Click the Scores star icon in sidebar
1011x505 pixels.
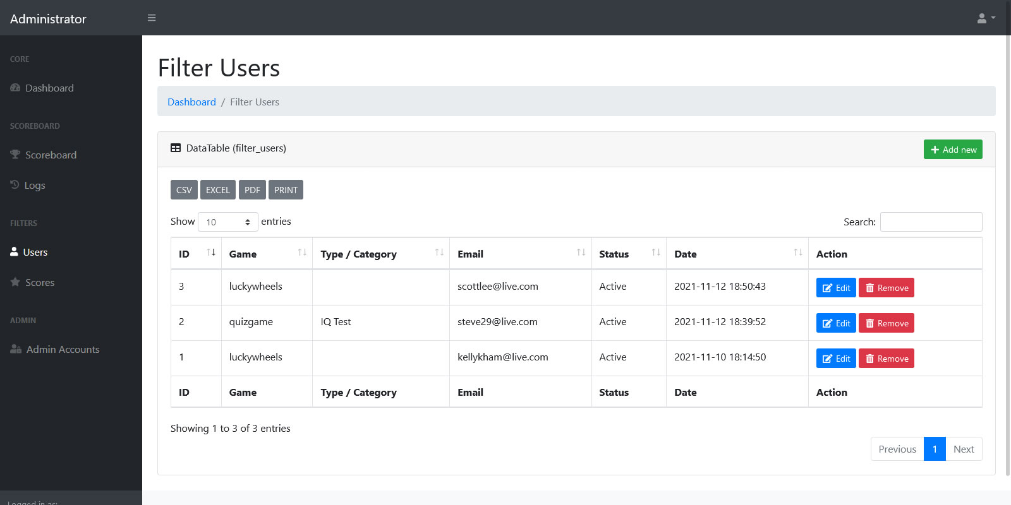(15, 282)
